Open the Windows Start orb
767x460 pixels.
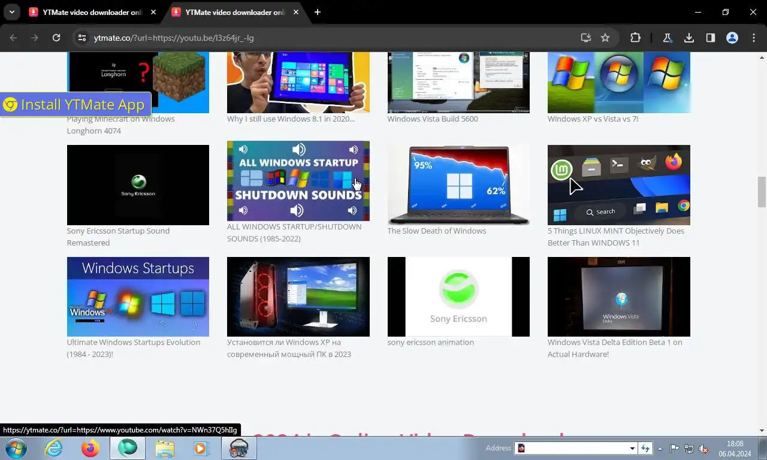(x=16, y=448)
